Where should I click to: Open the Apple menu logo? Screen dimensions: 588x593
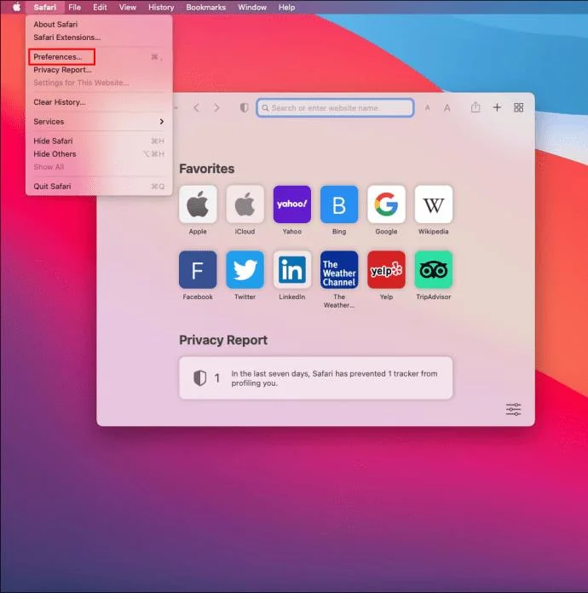(x=17, y=7)
